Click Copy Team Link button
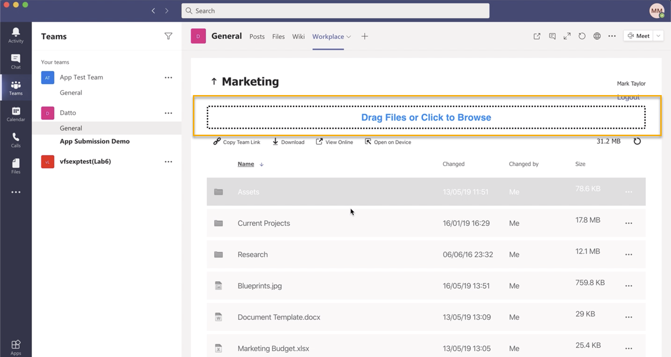 click(237, 142)
